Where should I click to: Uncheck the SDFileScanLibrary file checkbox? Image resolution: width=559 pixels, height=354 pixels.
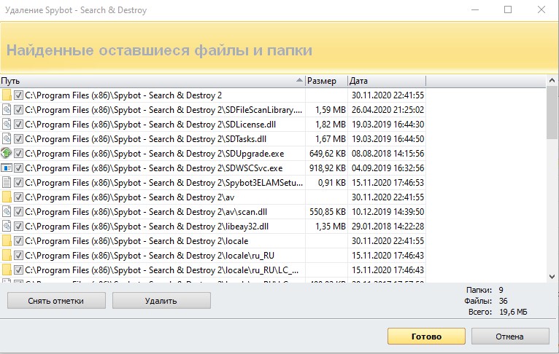pyautogui.click(x=18, y=110)
